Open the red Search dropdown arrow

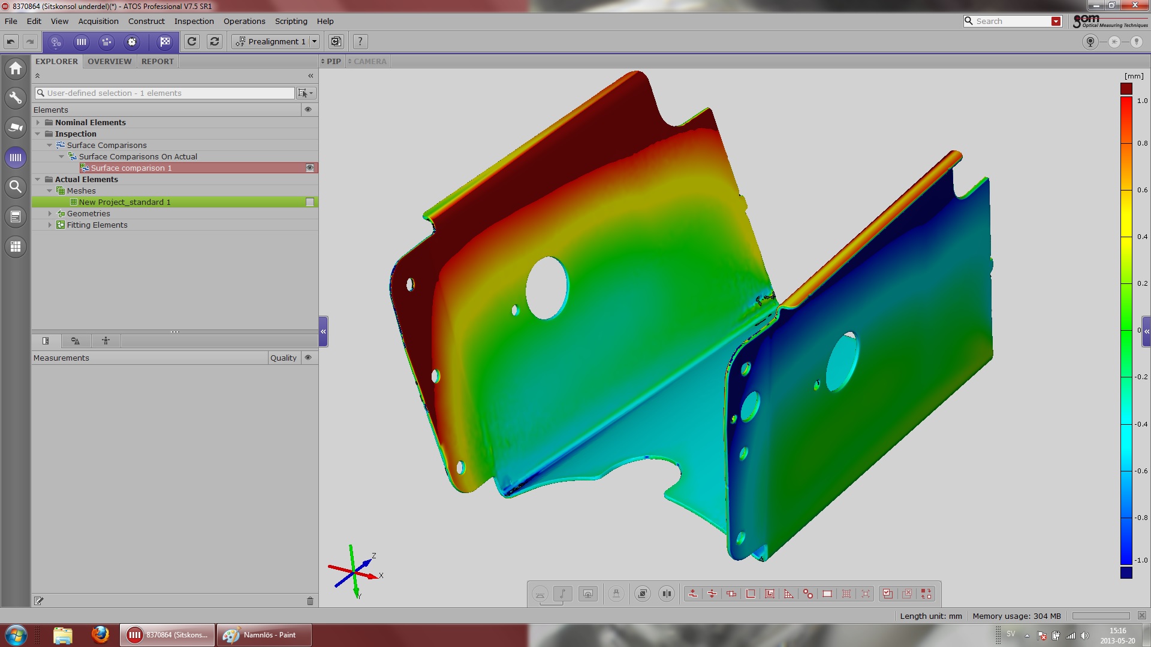(1056, 22)
